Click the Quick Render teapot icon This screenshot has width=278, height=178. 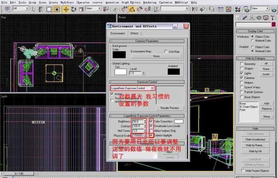(x=274, y=9)
